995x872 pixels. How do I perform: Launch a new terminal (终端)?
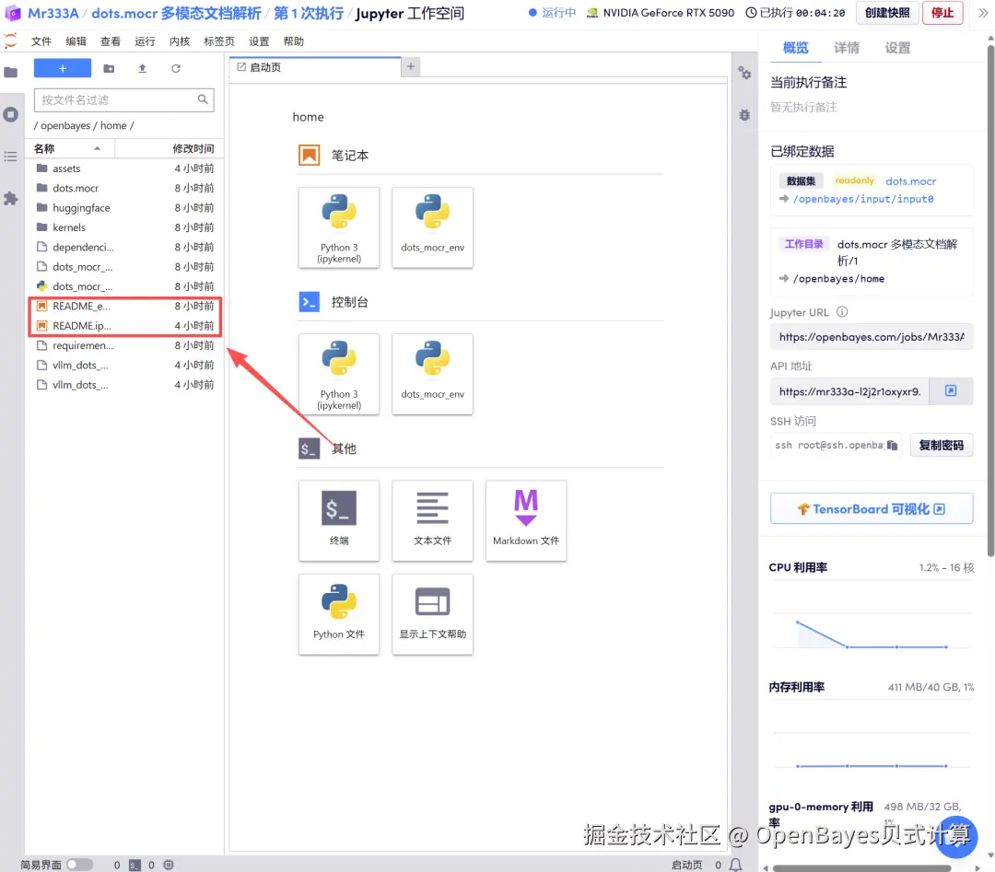click(x=339, y=520)
